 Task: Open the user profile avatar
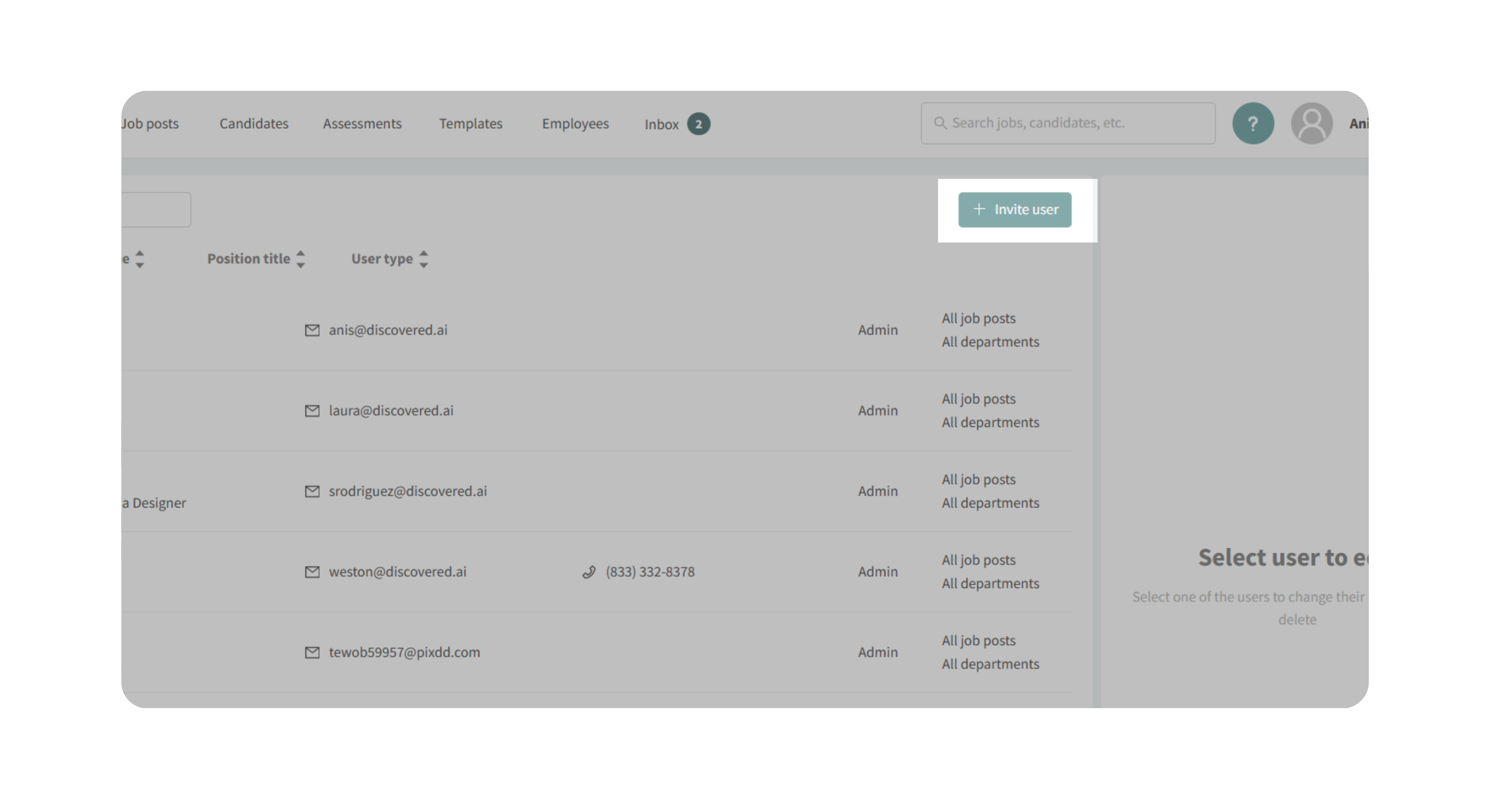pos(1312,123)
